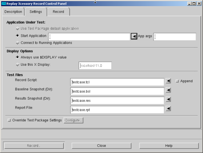Viewport: 203px width, 153px height.
Task: Browse for Results Snapshot directory arrow
Action: pos(168,99)
